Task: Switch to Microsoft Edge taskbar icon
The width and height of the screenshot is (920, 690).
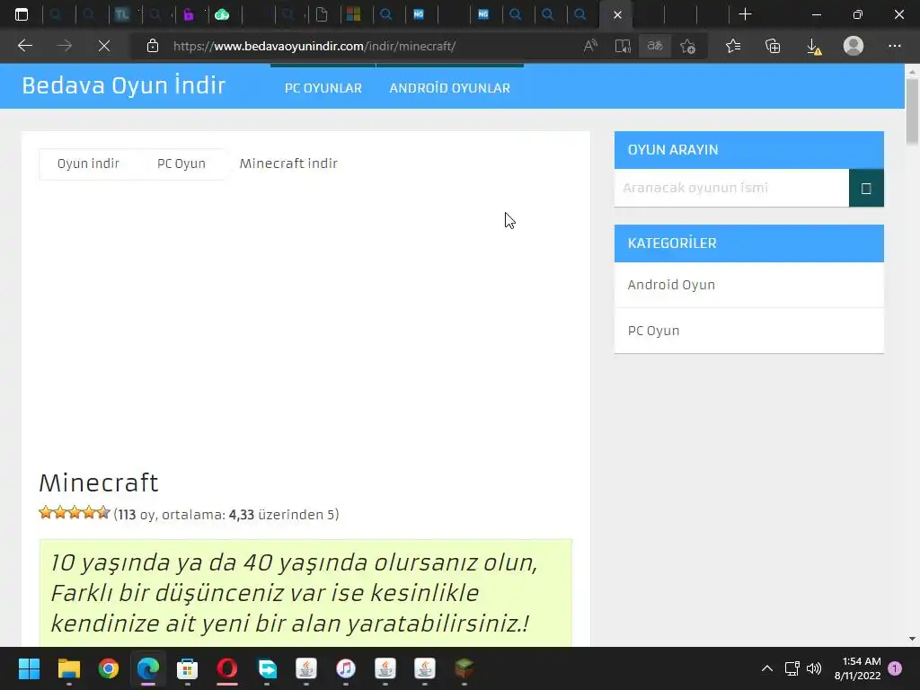Action: coord(148,668)
